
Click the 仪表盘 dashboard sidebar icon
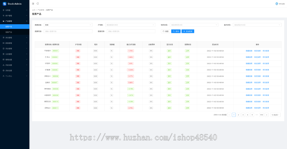[4, 10]
